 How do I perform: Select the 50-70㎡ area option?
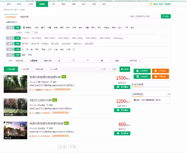(x=25, y=44)
